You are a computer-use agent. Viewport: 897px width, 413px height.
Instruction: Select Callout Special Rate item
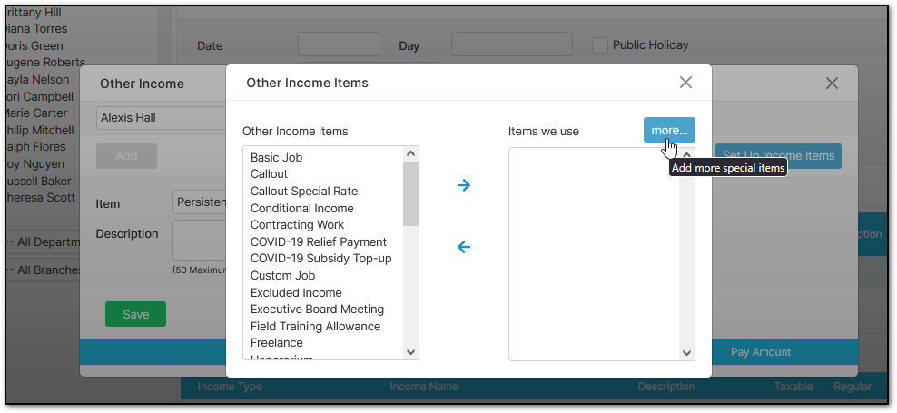(304, 191)
